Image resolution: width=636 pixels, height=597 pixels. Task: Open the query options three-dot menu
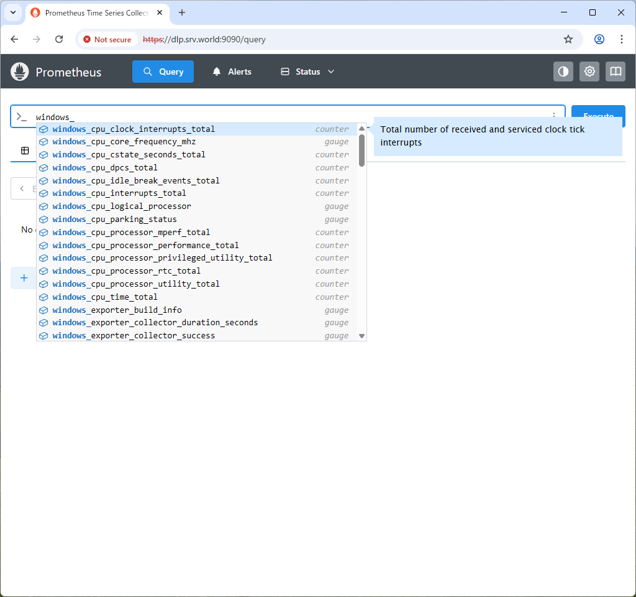[x=553, y=116]
